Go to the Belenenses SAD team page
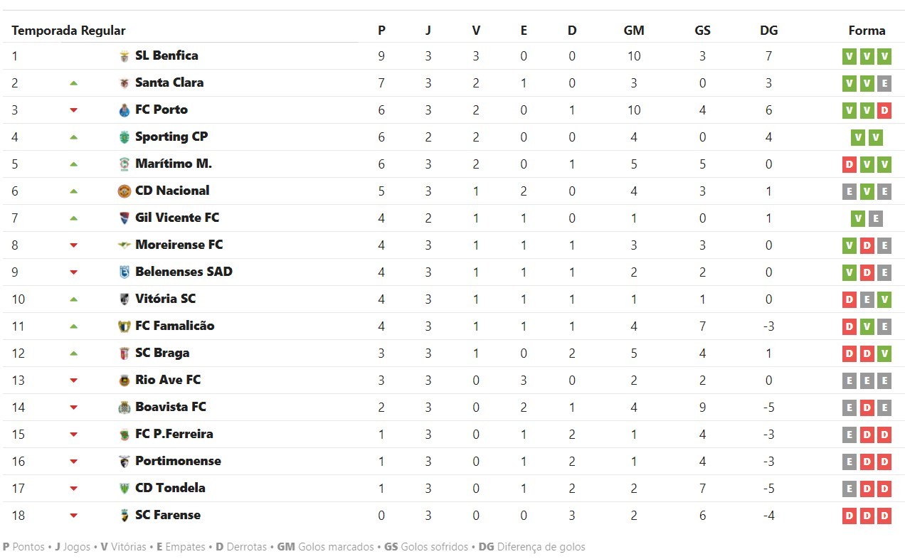This screenshot has height=559, width=905. point(184,272)
